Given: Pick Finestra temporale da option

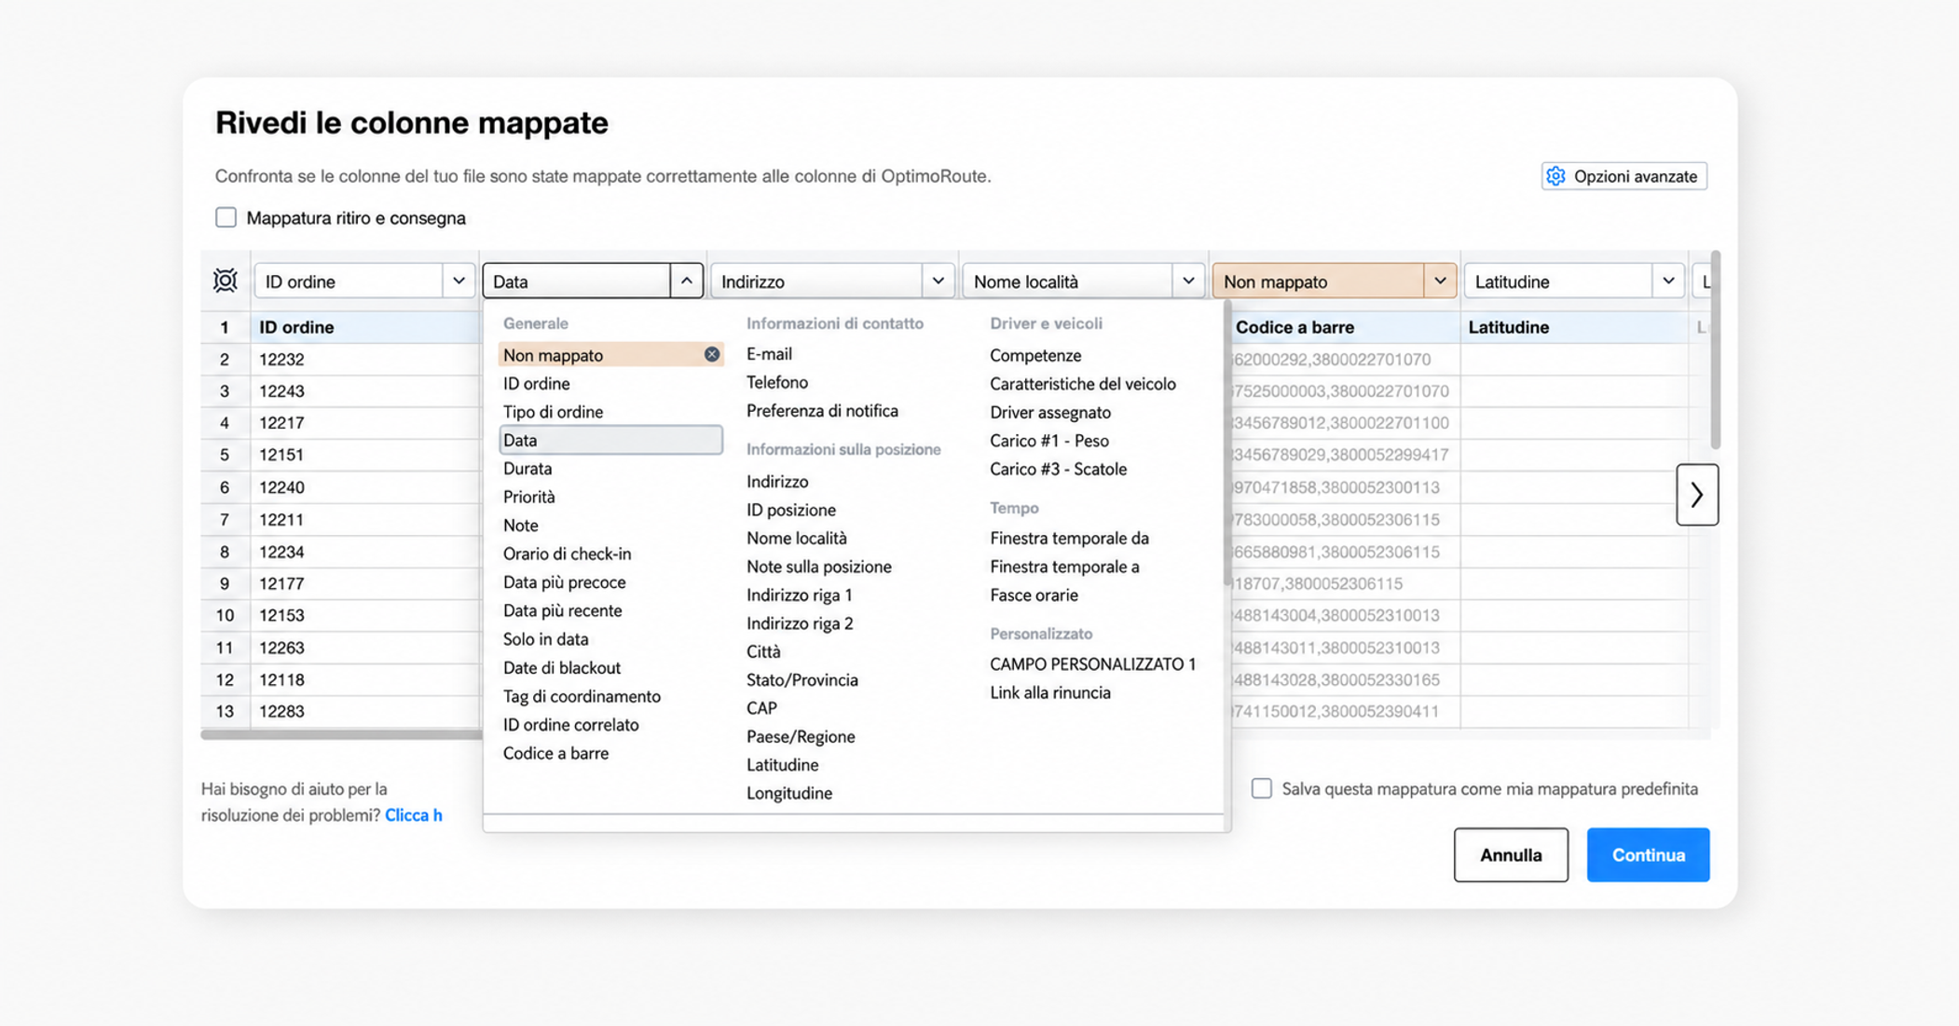Looking at the screenshot, I should point(1069,538).
